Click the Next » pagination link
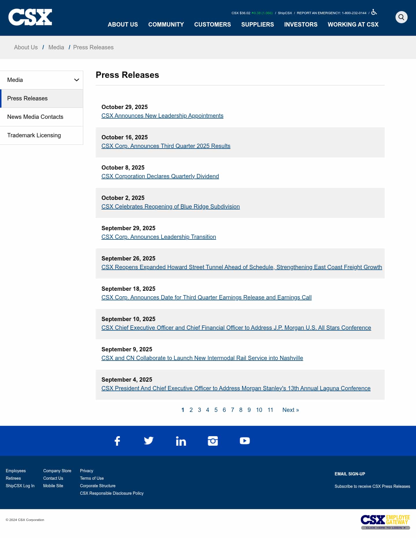Image resolution: width=416 pixels, height=538 pixels. tap(291, 410)
